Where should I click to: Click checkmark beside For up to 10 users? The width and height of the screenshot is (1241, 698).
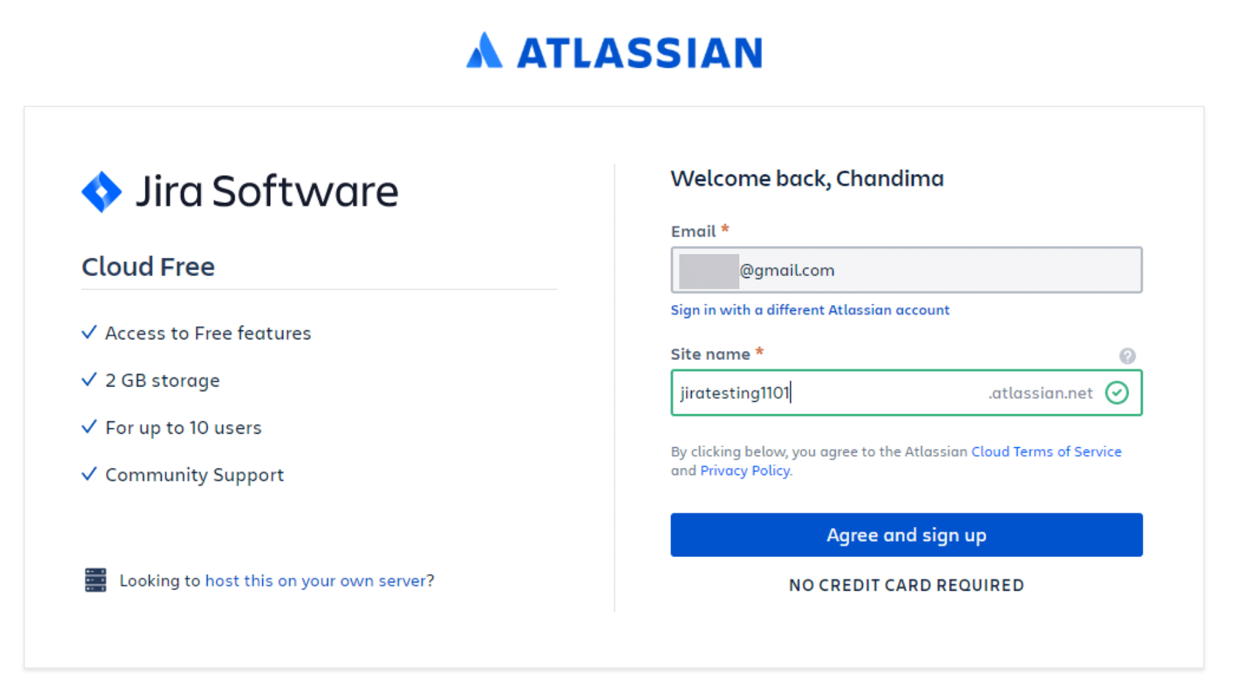(89, 427)
